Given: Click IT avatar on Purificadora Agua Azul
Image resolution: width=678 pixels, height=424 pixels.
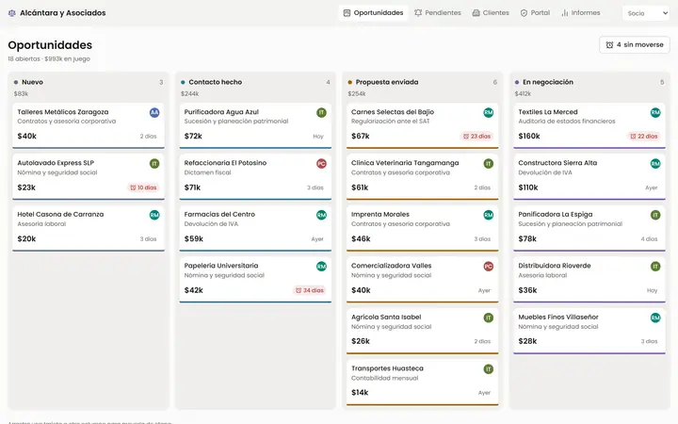Looking at the screenshot, I should coord(321,112).
